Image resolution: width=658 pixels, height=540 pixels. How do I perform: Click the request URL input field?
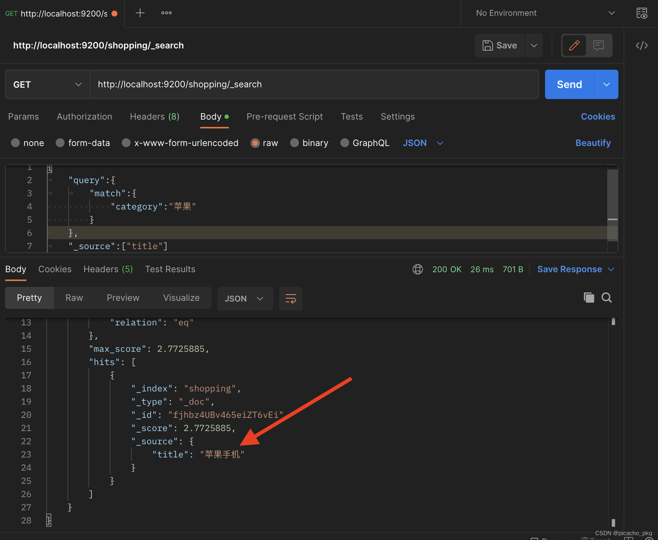point(314,84)
